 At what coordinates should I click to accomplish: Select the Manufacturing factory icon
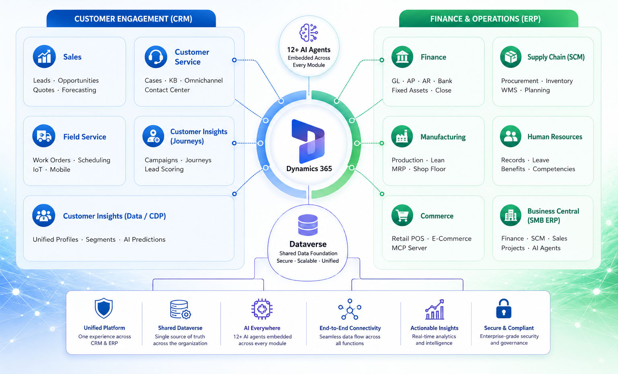[x=402, y=136]
